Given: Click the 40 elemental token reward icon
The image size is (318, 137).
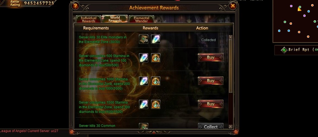Looking at the screenshot, I should pyautogui.click(x=155, y=104).
